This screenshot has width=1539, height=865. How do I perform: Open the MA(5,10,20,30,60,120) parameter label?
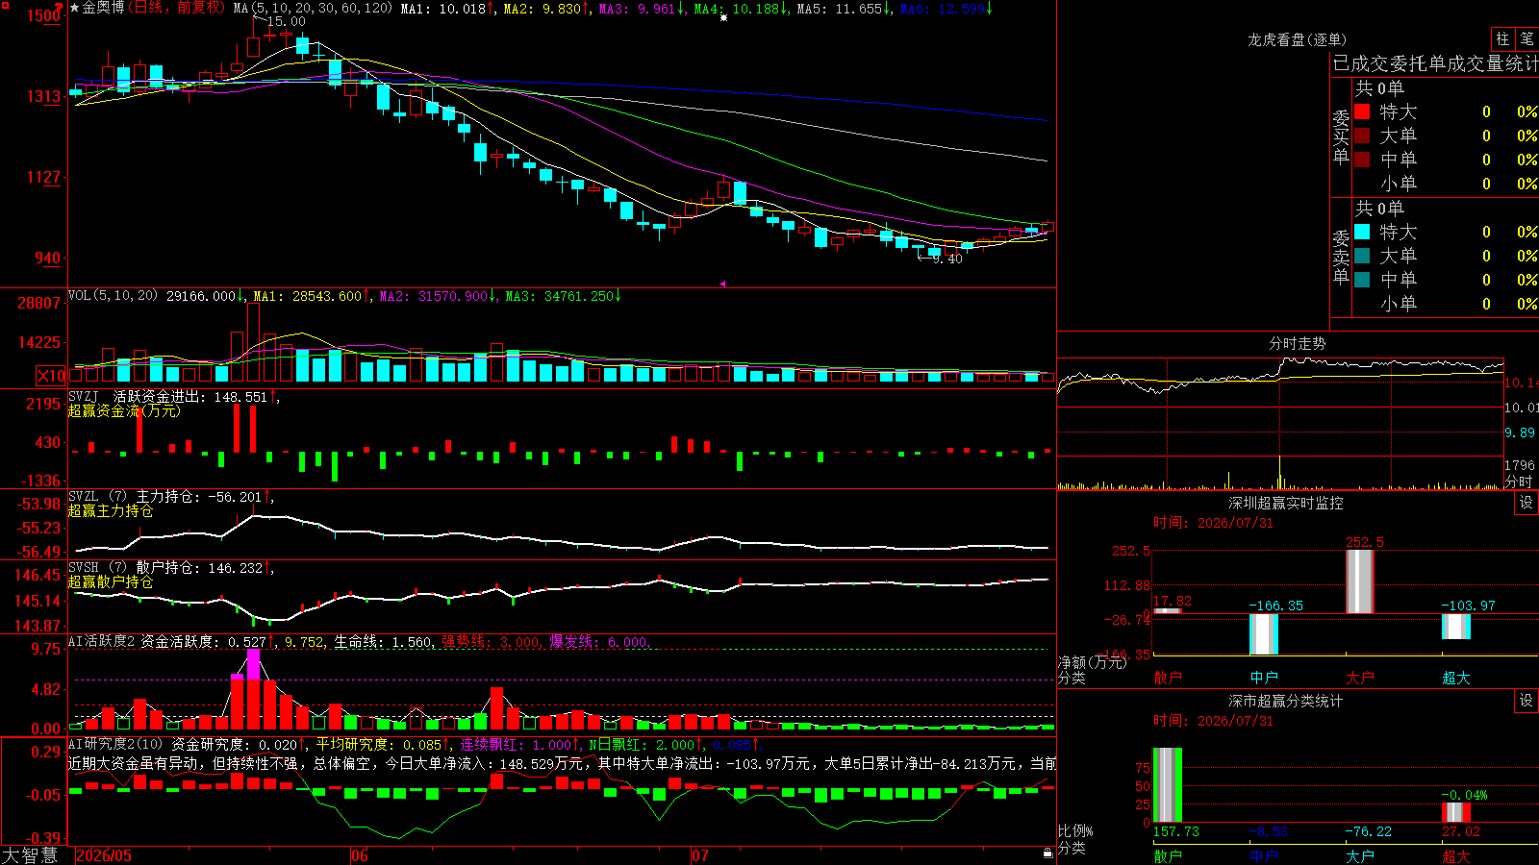click(313, 8)
